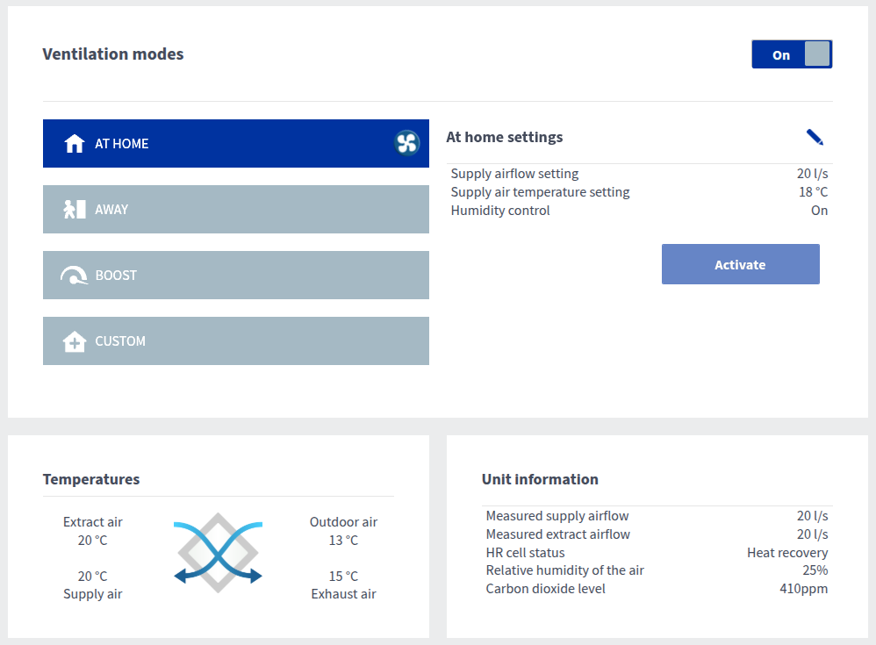Click the Boost gauge icon

coord(75,276)
